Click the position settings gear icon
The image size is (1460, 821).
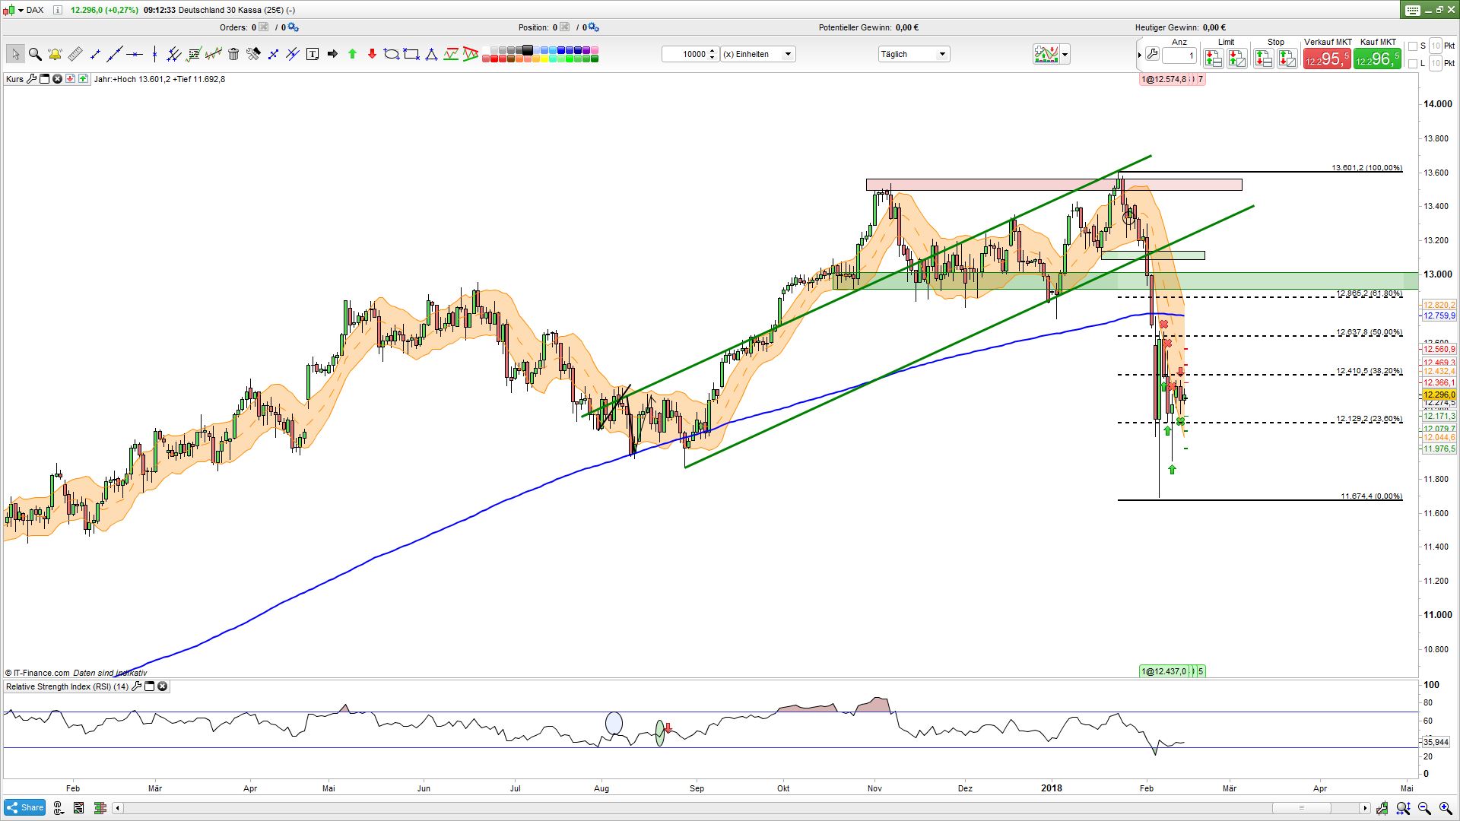click(x=594, y=27)
